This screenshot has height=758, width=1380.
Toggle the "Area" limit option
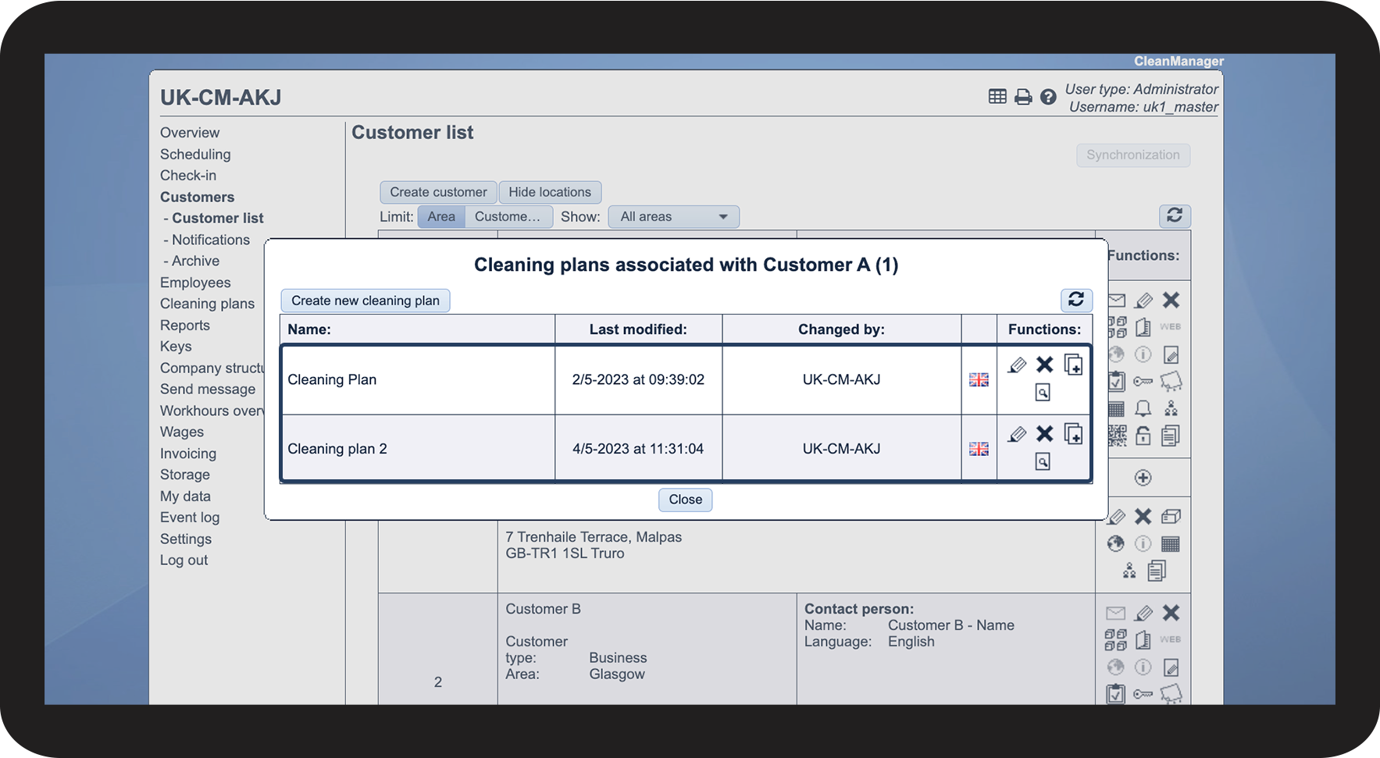click(440, 217)
